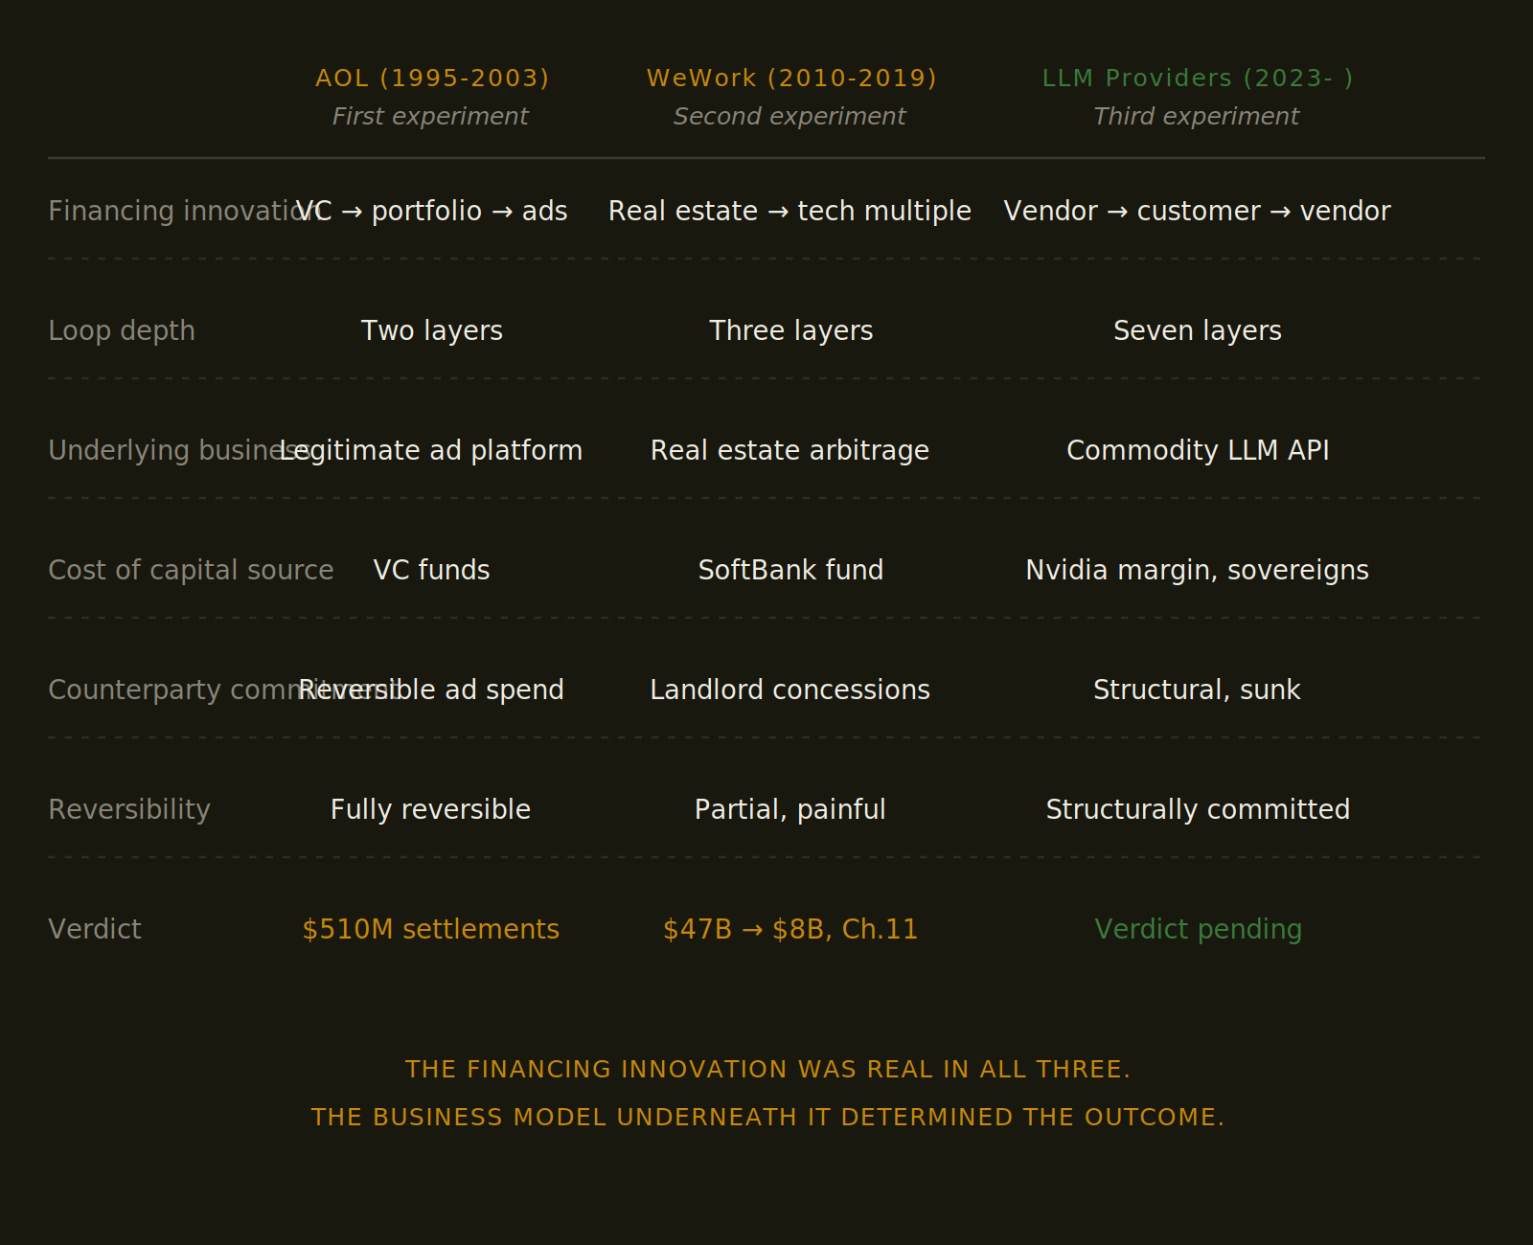Select the "VC → portfolio → ads" cell
Viewport: 1533px width, 1245px height.
[432, 211]
